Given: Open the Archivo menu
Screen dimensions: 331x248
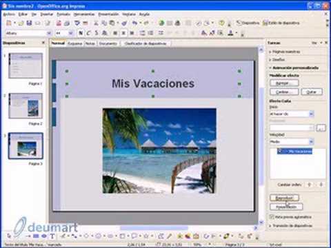Looking at the screenshot, I should [9, 14].
